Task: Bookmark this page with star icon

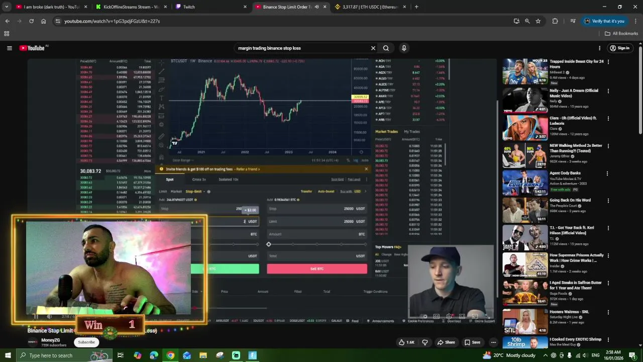Action: pyautogui.click(x=538, y=21)
